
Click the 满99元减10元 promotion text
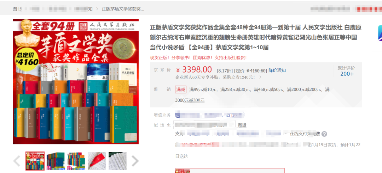[x=203, y=89]
